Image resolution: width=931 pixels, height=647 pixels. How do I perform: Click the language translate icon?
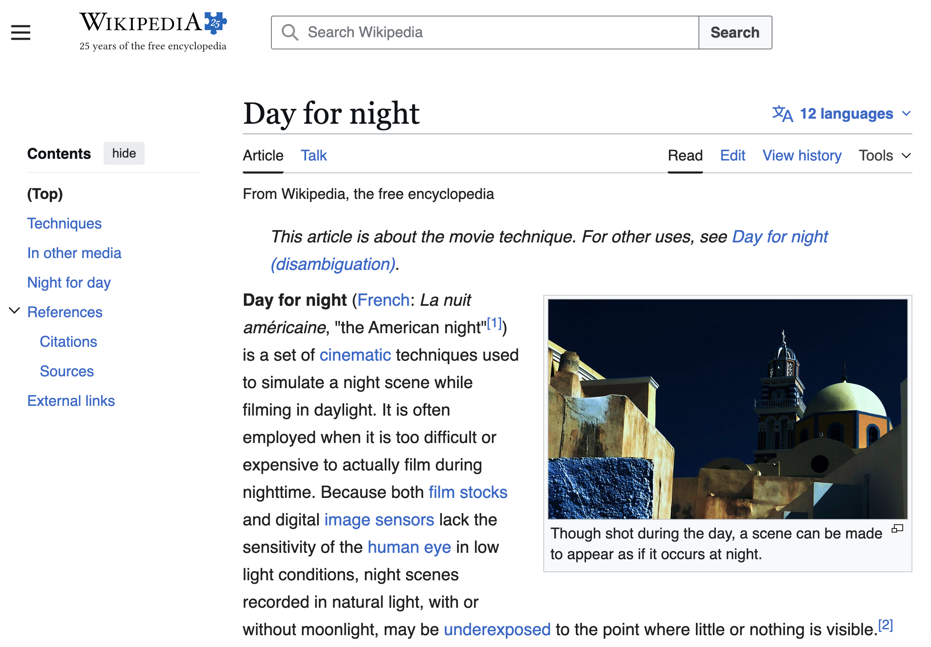coord(783,114)
